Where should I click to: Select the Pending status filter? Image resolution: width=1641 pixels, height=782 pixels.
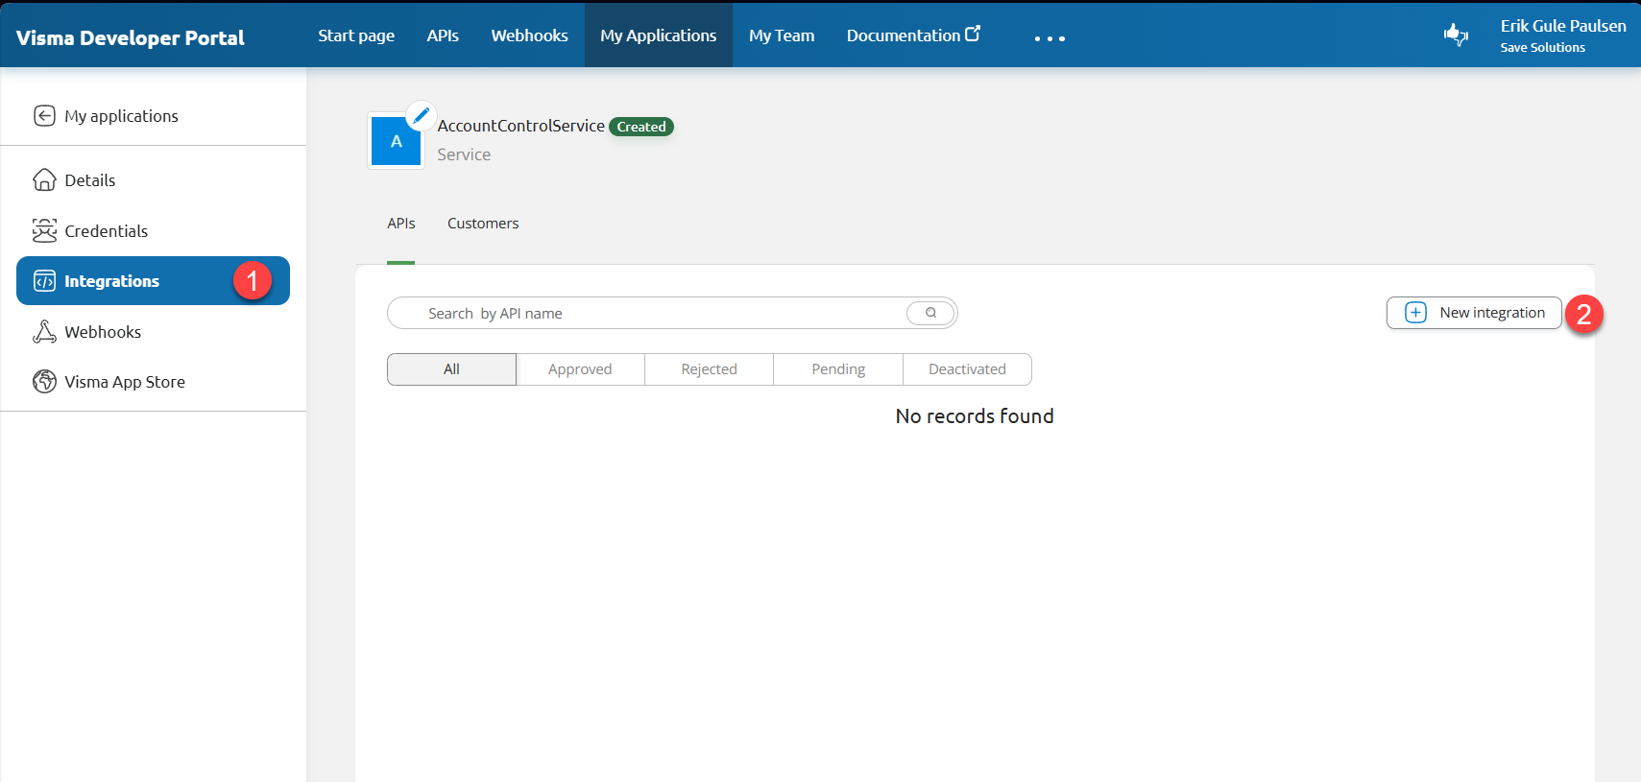(837, 369)
